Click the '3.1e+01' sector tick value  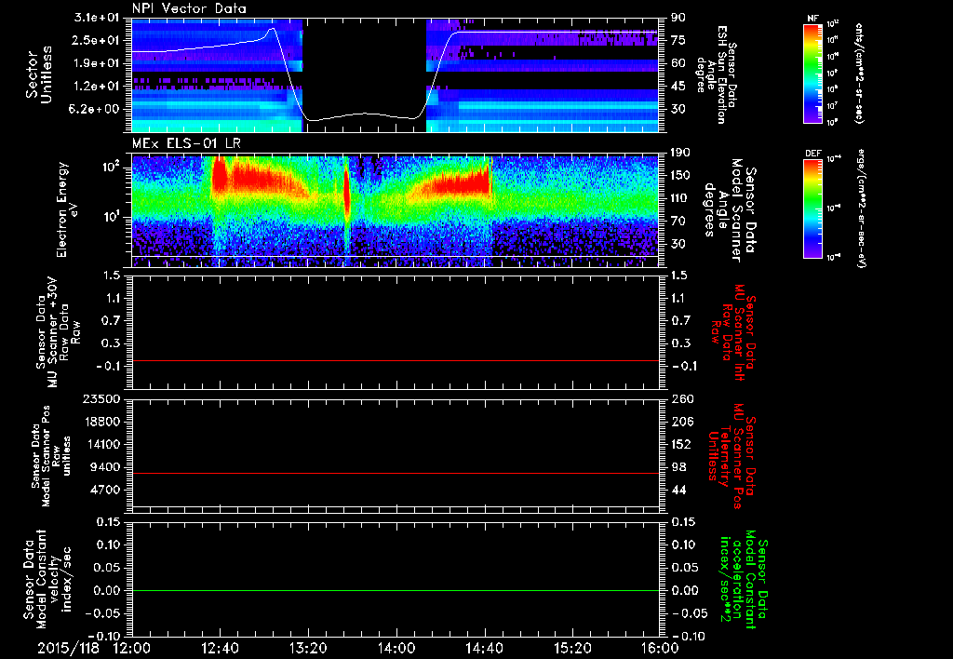(97, 18)
